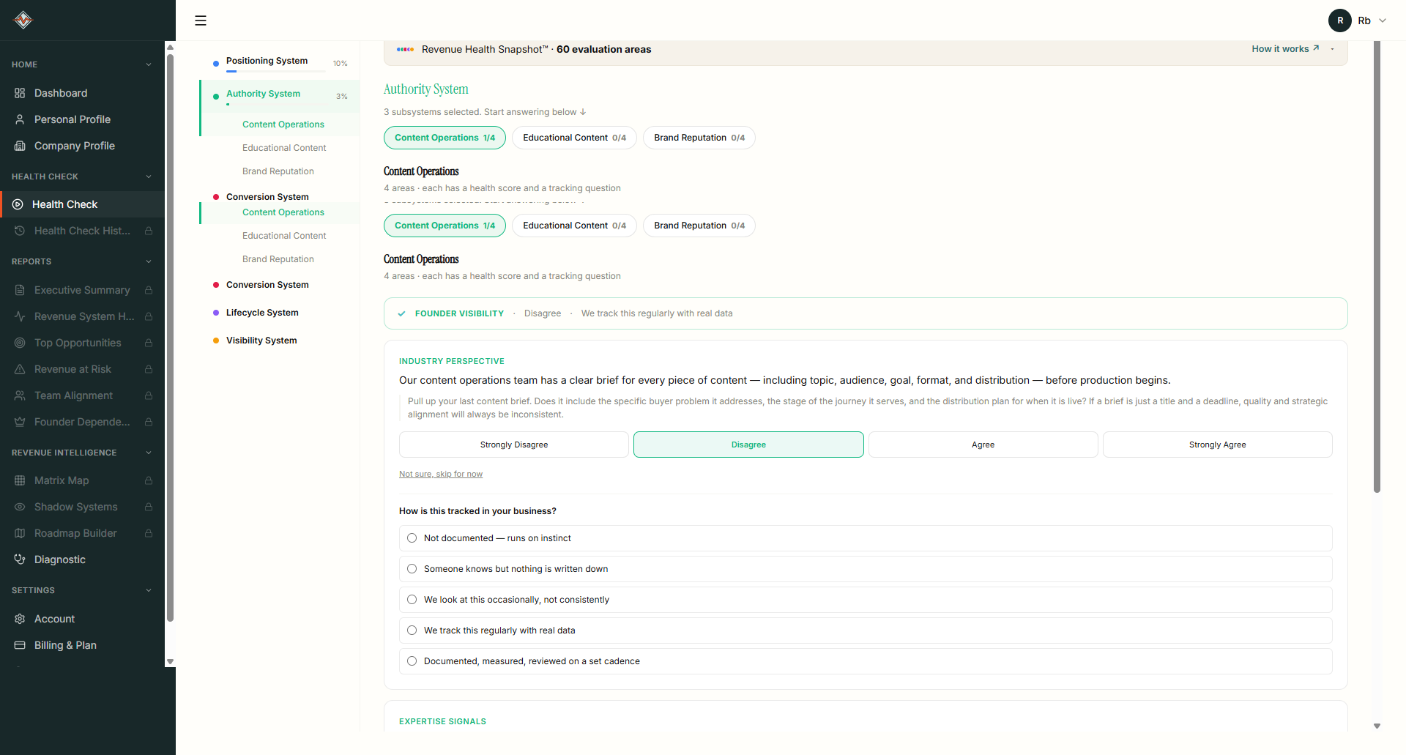Click the Top Opportunities target icon

click(20, 343)
